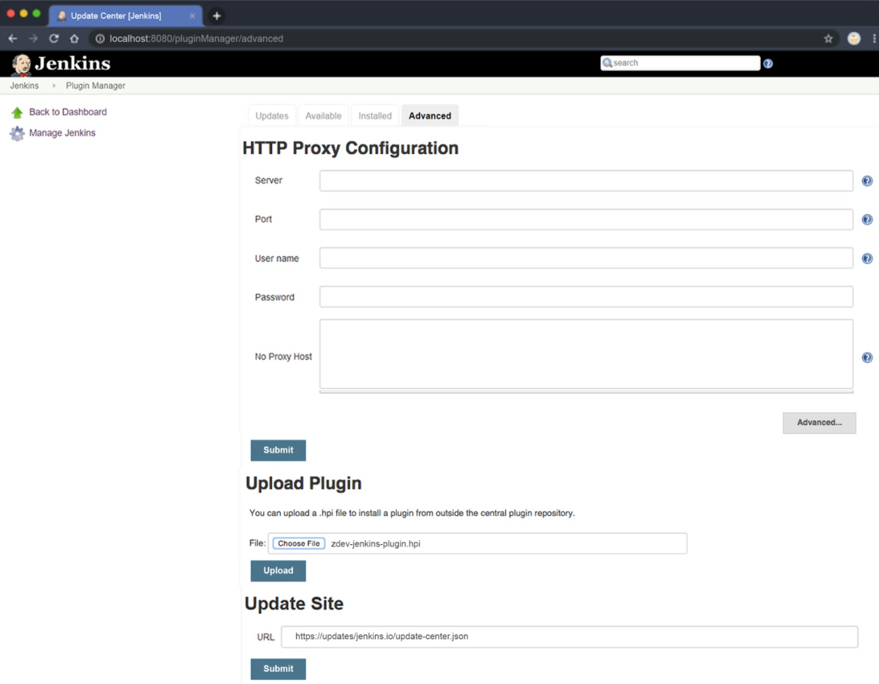Submit the HTTP Proxy Configuration form
The image size is (879, 684).
point(278,451)
